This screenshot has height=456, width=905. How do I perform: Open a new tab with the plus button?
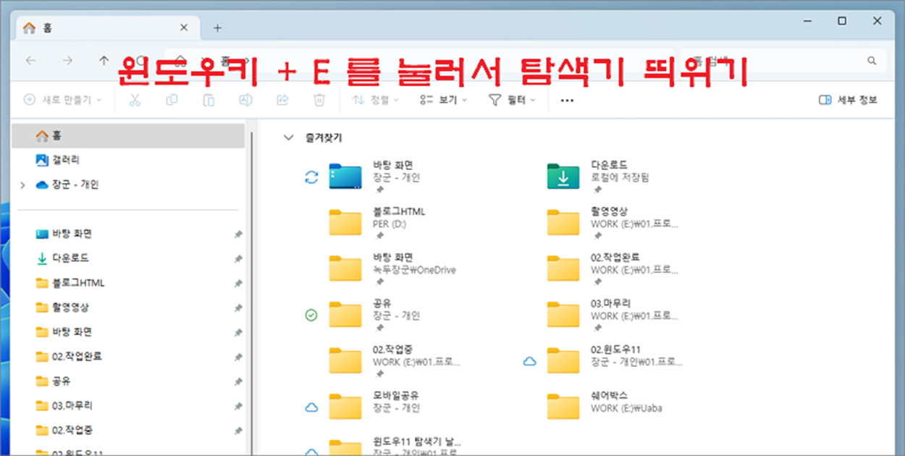pyautogui.click(x=217, y=28)
